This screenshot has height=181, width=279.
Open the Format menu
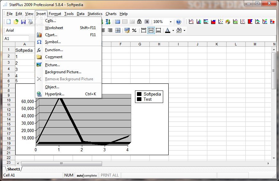coord(55,14)
